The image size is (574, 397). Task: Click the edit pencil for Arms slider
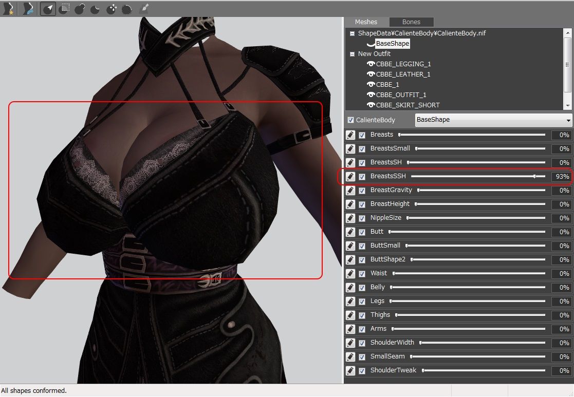[350, 329]
